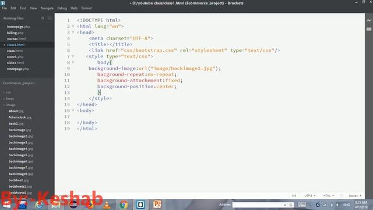Click the refresh button next to Address bar
Screen dimensions: 373x210
coord(291,205)
